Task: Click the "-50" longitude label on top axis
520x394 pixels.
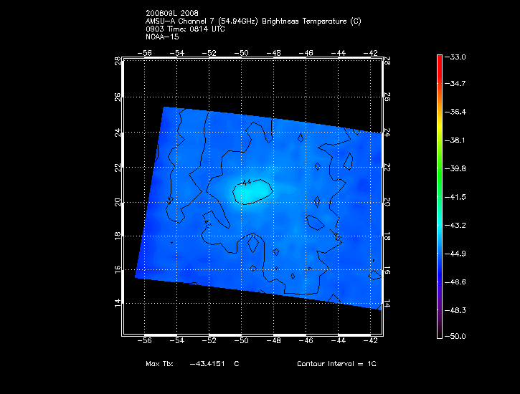Action: [x=242, y=53]
